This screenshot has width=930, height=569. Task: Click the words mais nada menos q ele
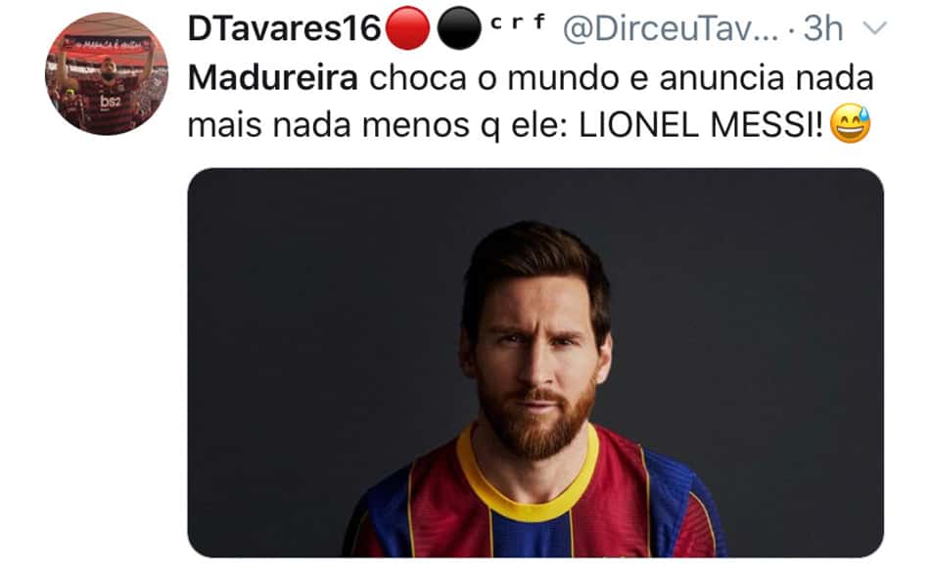(x=377, y=126)
